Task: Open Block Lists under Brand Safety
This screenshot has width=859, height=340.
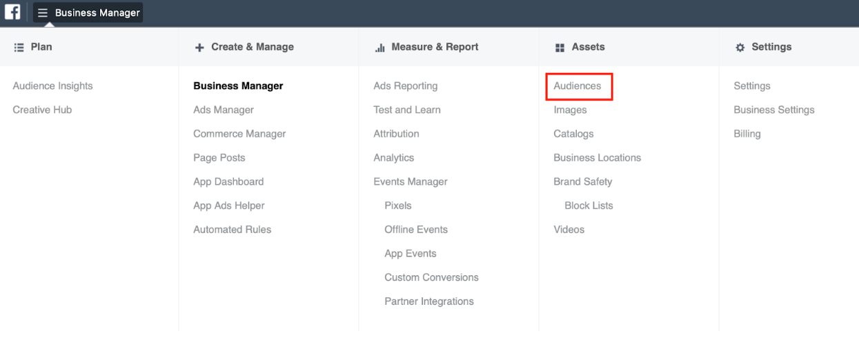Action: click(x=589, y=206)
